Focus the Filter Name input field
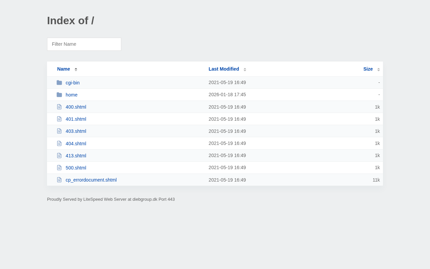This screenshot has width=430, height=269. pos(84,44)
